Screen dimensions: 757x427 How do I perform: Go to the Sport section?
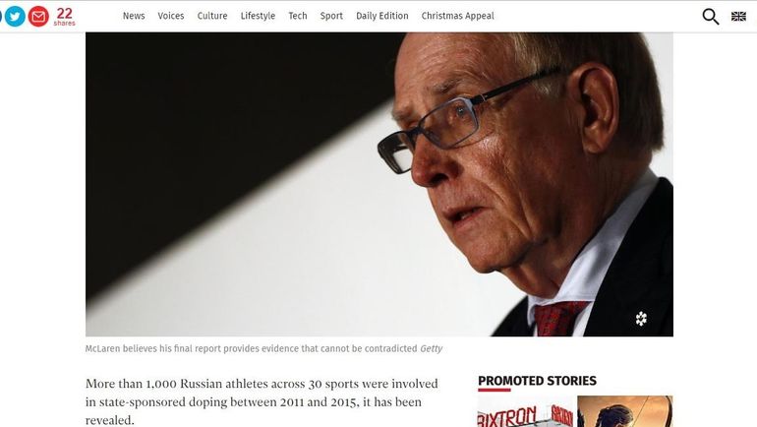(331, 16)
